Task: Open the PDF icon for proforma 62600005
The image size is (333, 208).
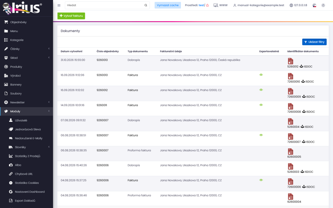Action: [x=291, y=151]
